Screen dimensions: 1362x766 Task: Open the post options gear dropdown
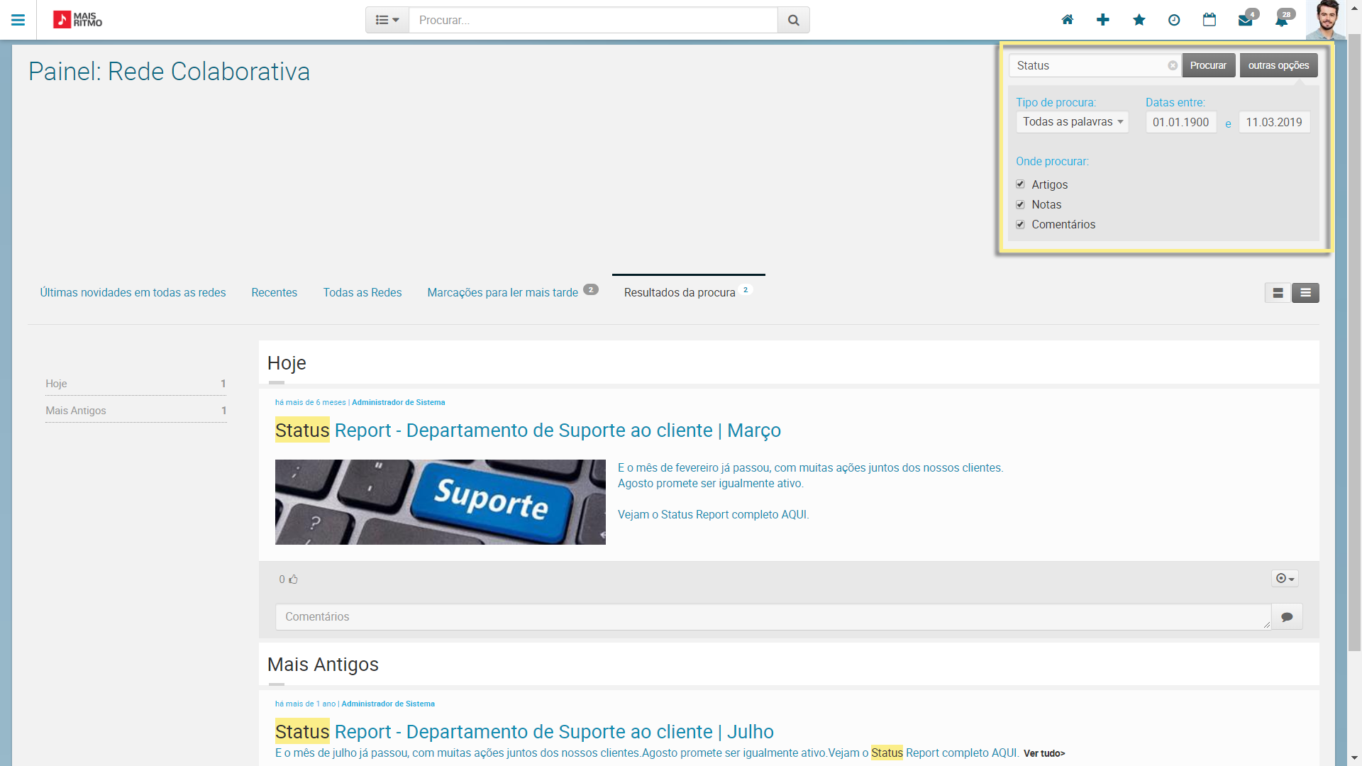click(x=1285, y=579)
